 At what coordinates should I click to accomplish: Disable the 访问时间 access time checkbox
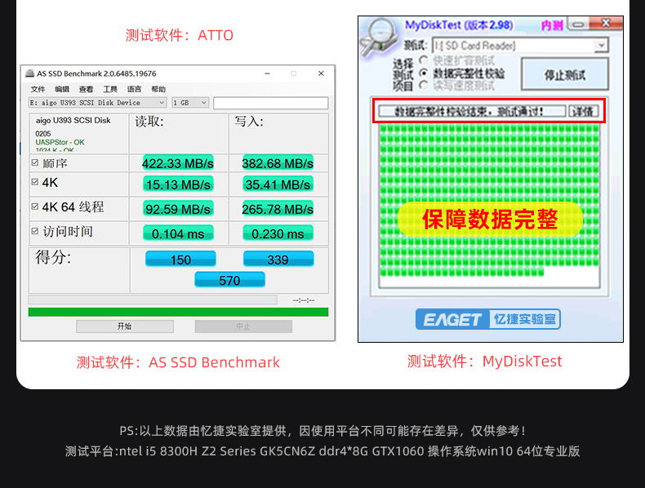[34, 232]
